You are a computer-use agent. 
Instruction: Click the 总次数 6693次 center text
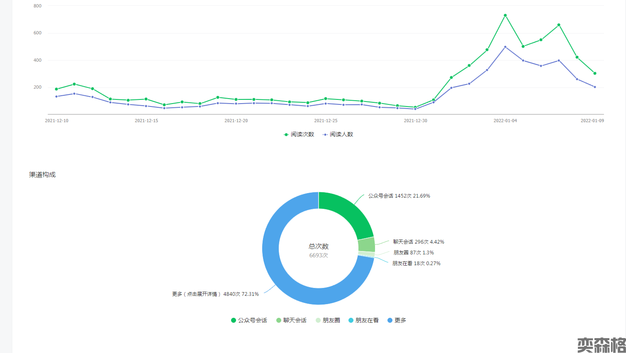319,251
